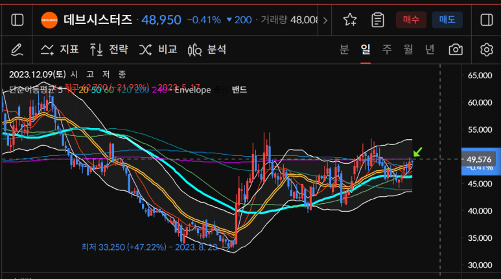Click the red 매수 buy button
The height and width of the screenshot is (279, 501).
click(x=411, y=20)
